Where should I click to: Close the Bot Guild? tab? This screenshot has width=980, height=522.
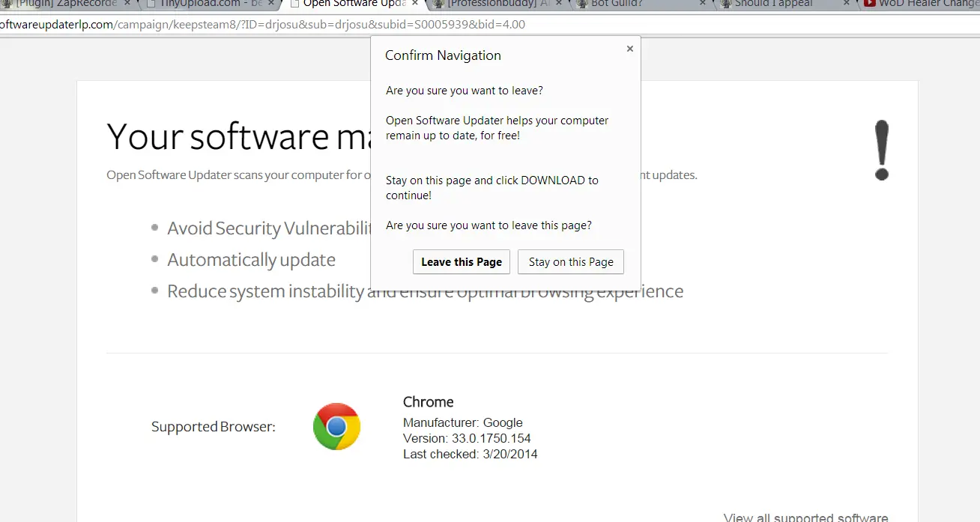pyautogui.click(x=703, y=4)
